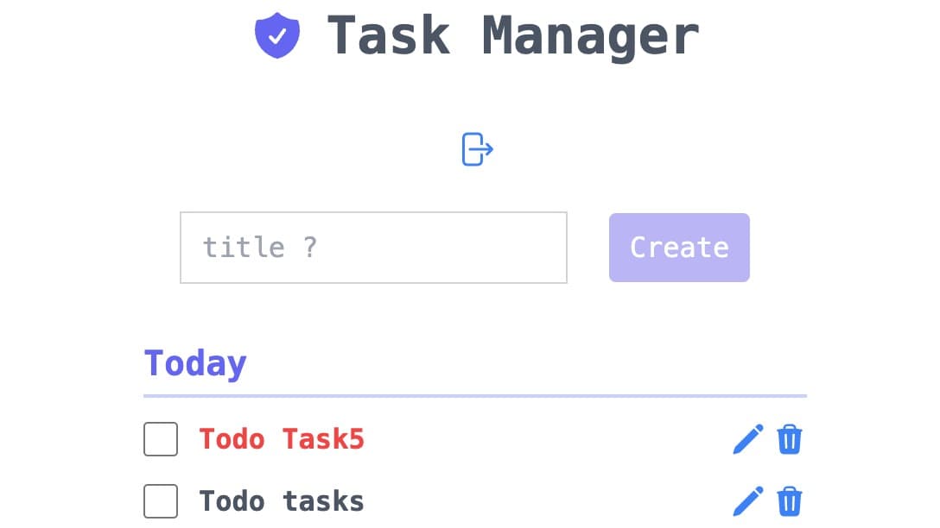Remove Todo tasks via its trash icon
Screen dimensions: 940x528
click(x=789, y=501)
